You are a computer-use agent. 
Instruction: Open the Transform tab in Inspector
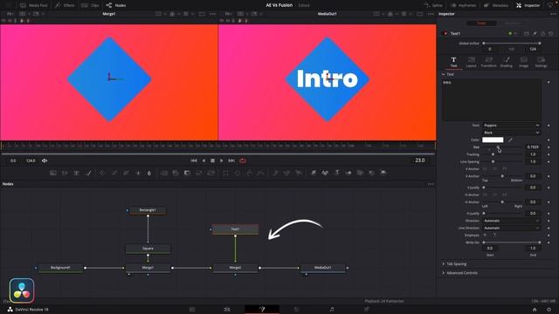(489, 62)
